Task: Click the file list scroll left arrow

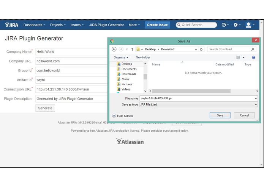Action: click(150, 91)
